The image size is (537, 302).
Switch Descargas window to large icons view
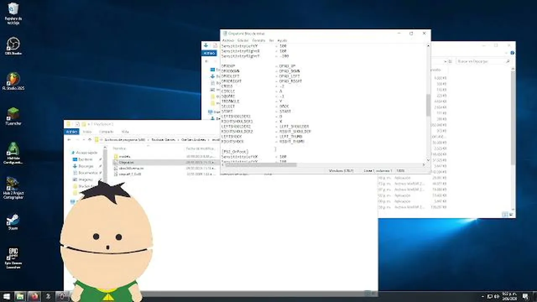pyautogui.click(x=511, y=214)
